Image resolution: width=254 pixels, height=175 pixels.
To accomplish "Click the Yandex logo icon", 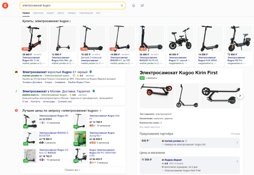I will click(x=5, y=5).
